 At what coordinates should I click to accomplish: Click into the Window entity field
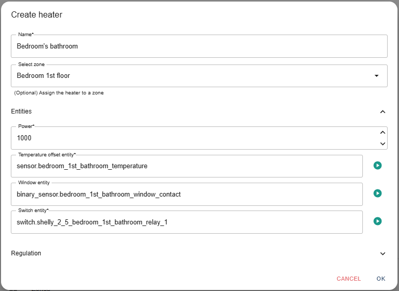click(x=187, y=195)
